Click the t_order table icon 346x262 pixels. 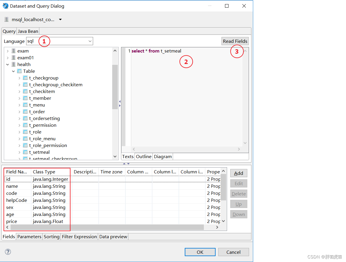[x=25, y=112]
